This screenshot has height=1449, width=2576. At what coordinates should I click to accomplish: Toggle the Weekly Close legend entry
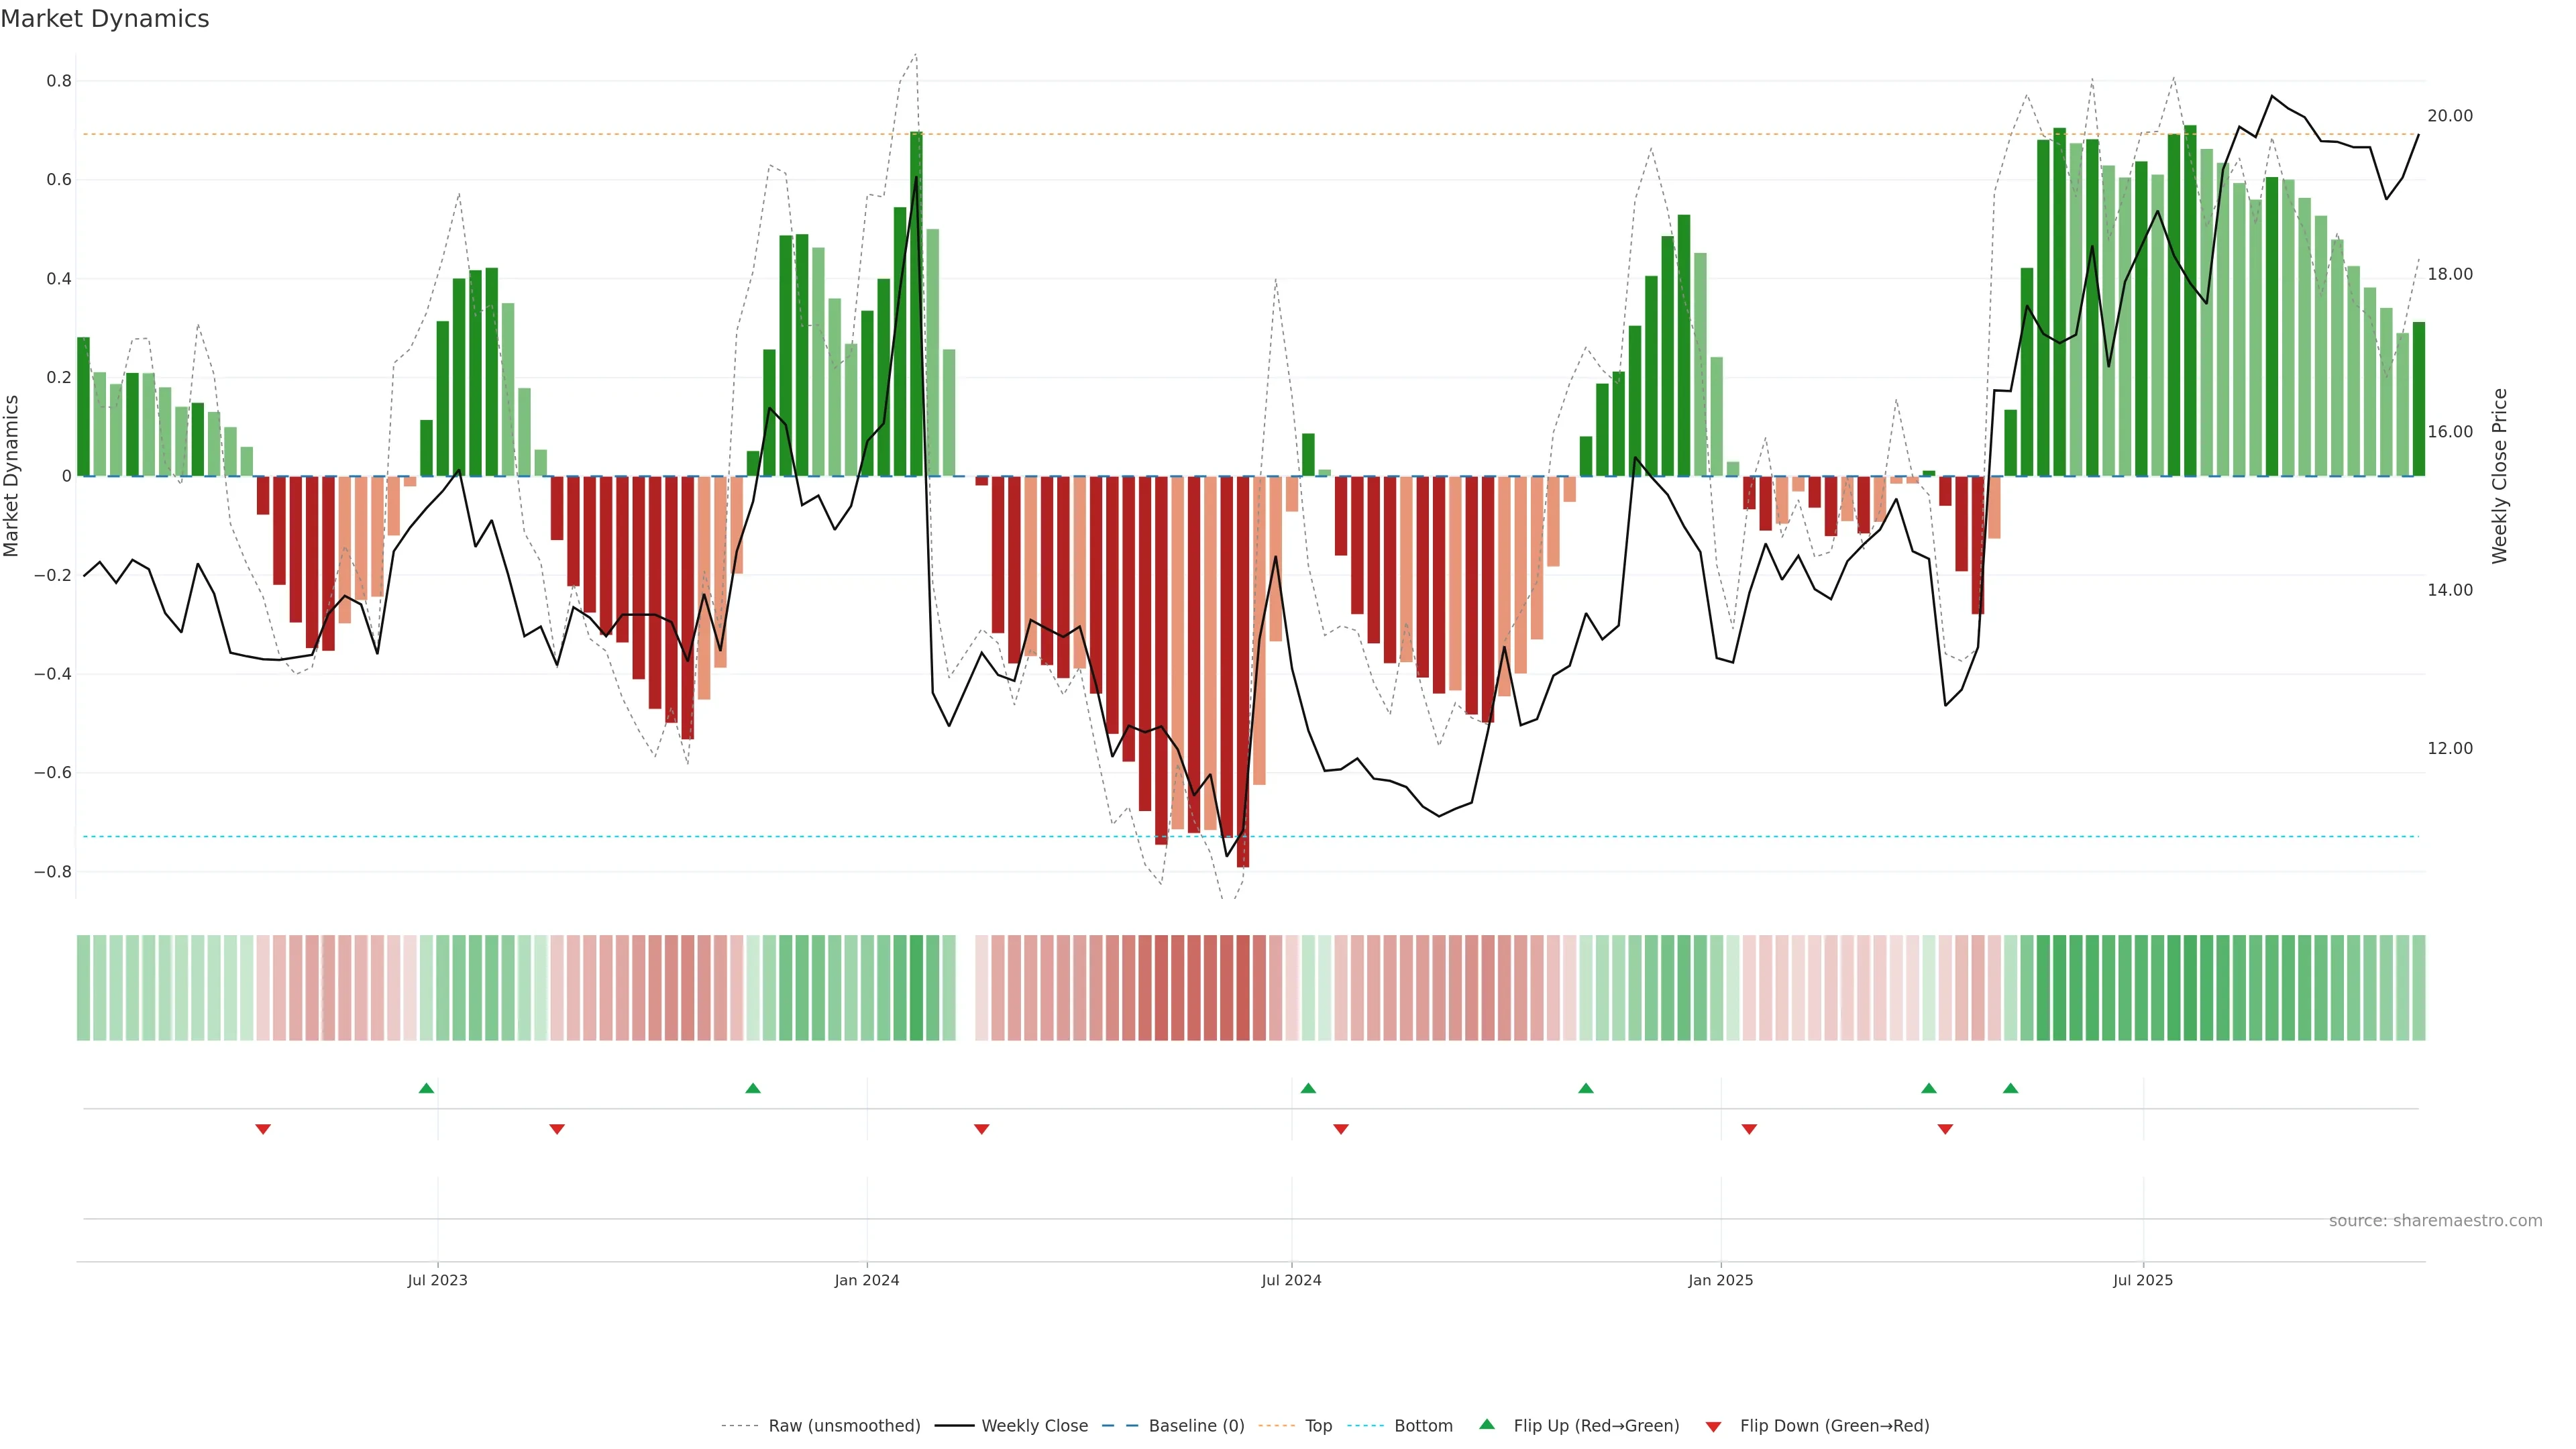tap(1034, 1426)
